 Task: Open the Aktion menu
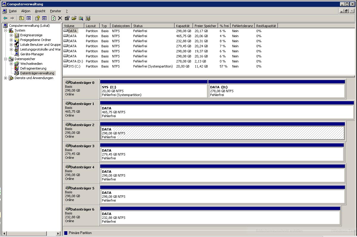click(26, 11)
